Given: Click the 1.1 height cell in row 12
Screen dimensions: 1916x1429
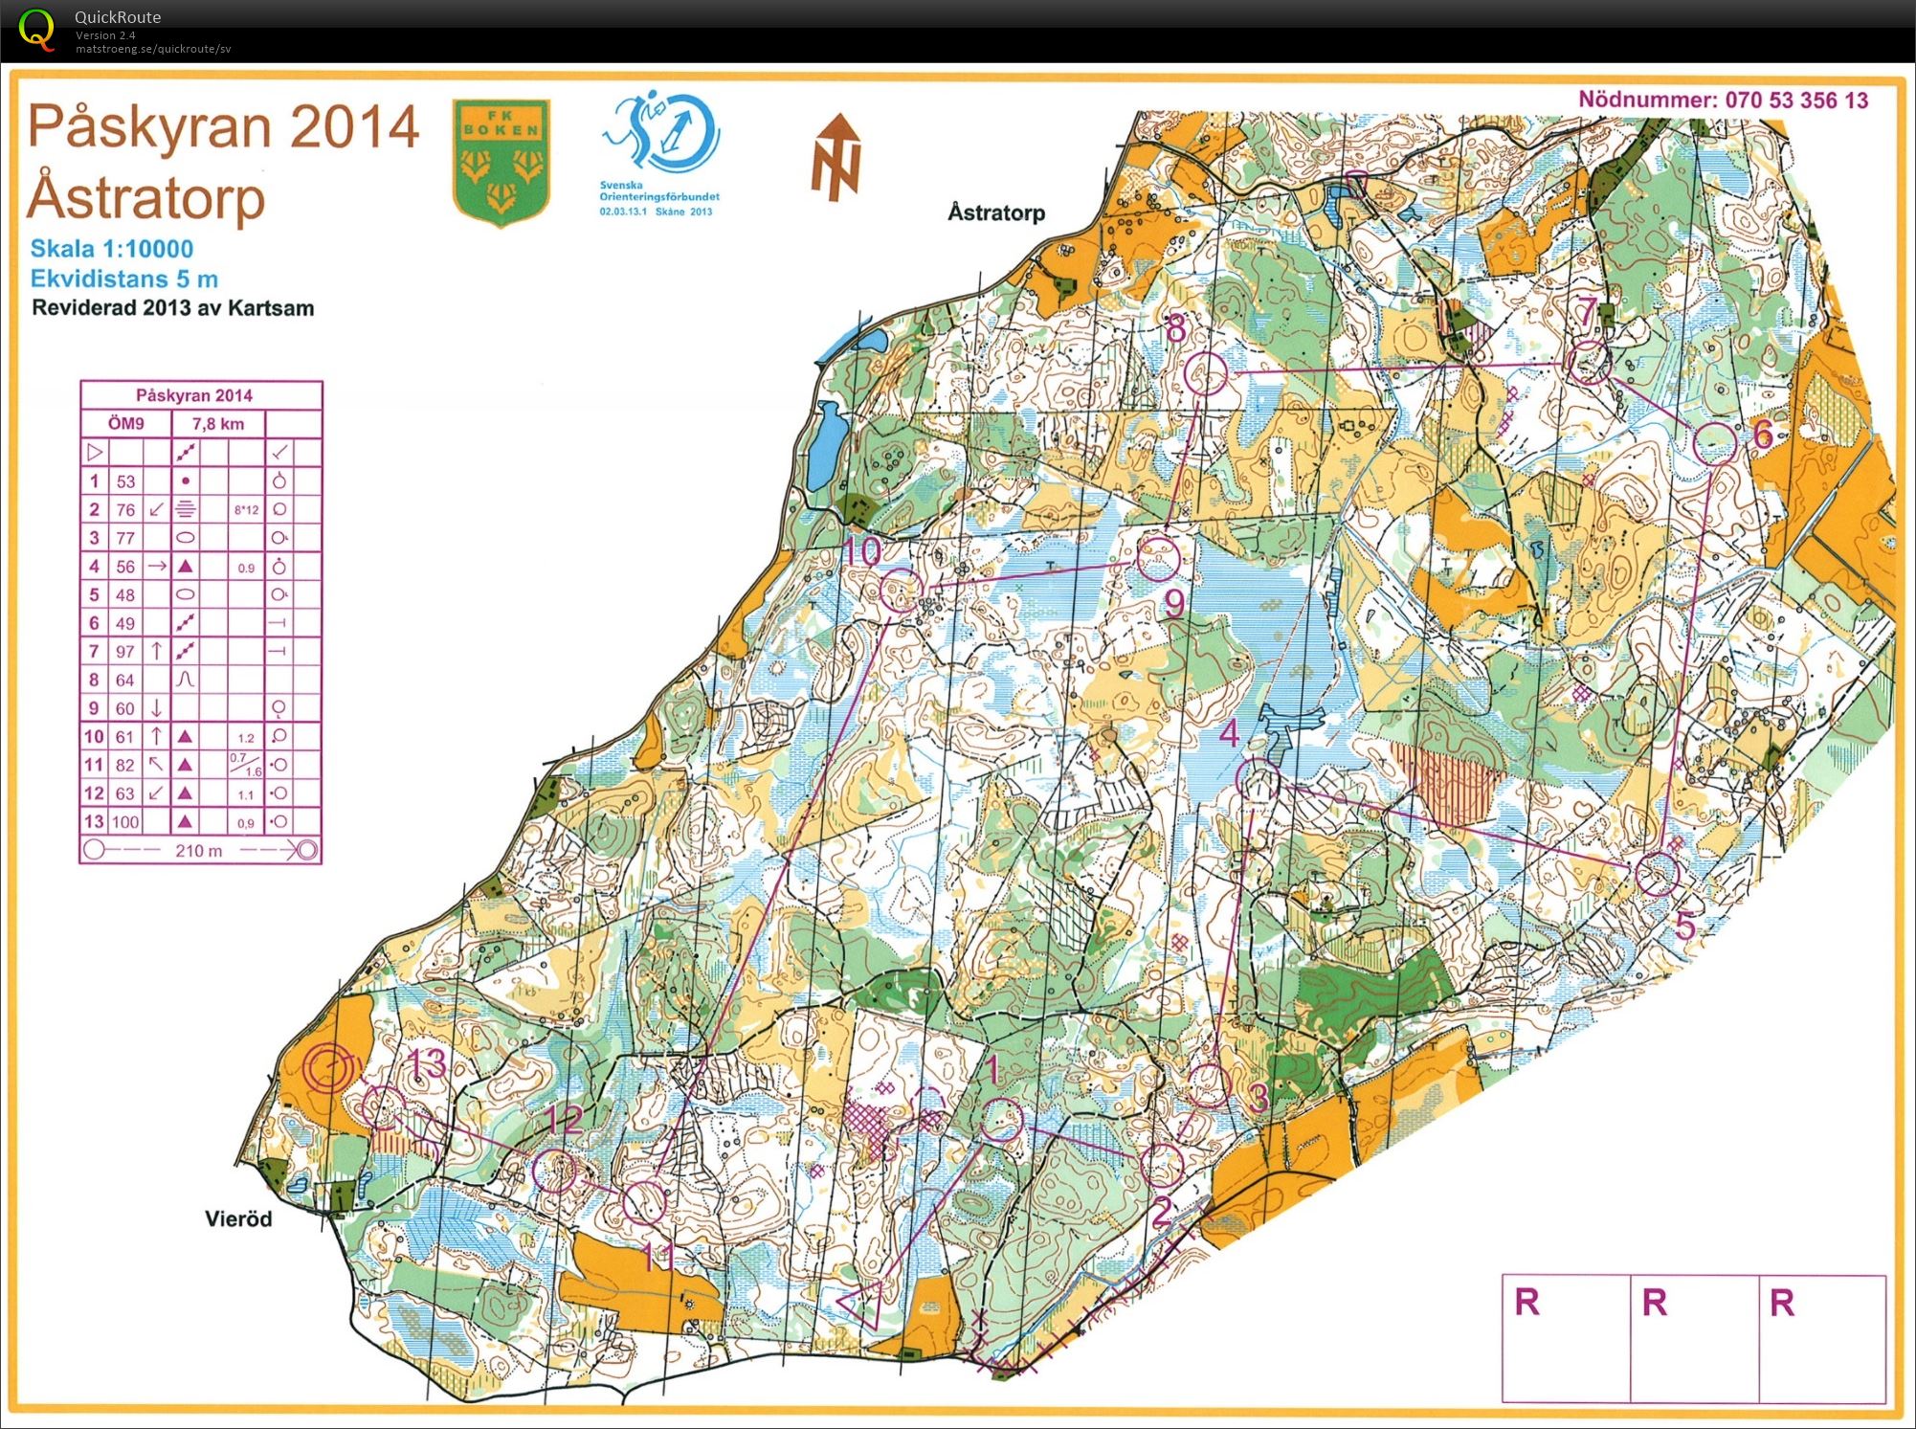Looking at the screenshot, I should (x=247, y=794).
